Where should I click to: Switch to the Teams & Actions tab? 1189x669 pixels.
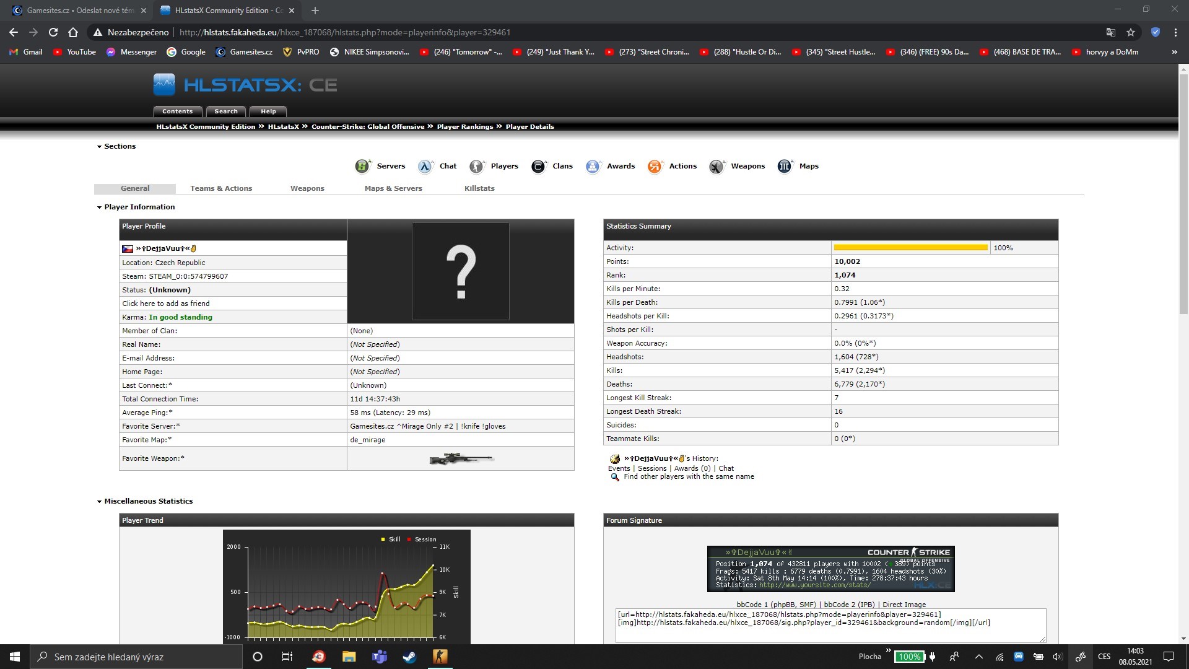coord(221,188)
